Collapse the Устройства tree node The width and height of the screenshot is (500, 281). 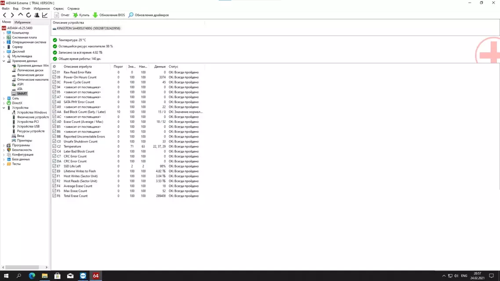pyautogui.click(x=4, y=108)
